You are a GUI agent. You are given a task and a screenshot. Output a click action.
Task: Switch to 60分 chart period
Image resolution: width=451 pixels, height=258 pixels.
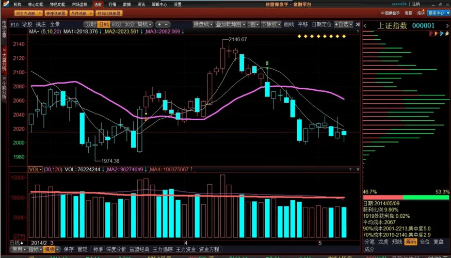tap(117, 24)
